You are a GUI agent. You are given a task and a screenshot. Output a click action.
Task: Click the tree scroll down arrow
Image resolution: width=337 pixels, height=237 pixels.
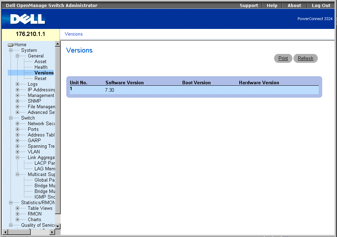(57, 226)
